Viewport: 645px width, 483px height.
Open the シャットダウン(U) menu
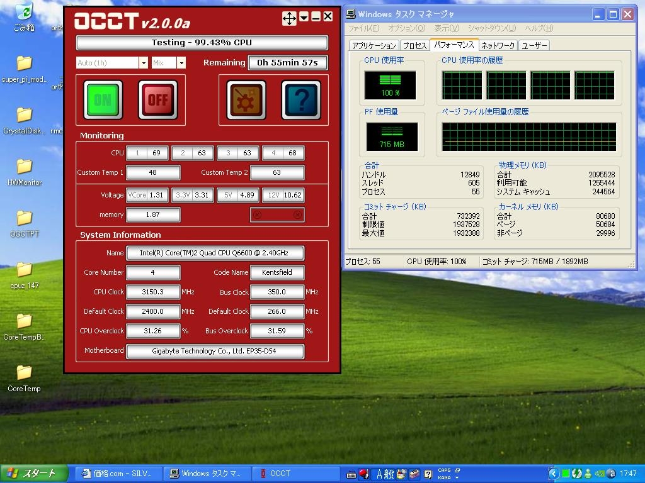pyautogui.click(x=491, y=28)
